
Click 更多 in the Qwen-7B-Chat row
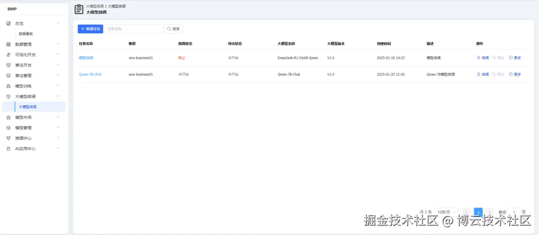point(515,75)
